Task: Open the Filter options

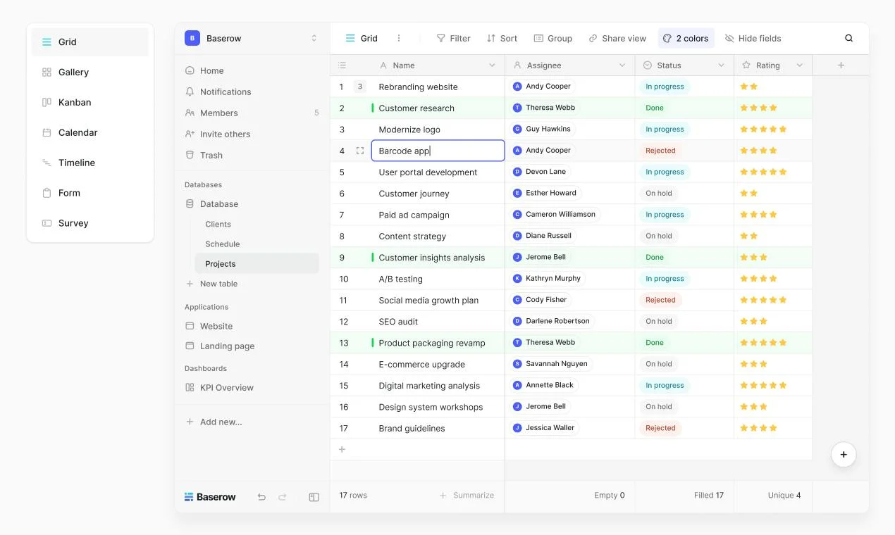Action: click(x=453, y=38)
